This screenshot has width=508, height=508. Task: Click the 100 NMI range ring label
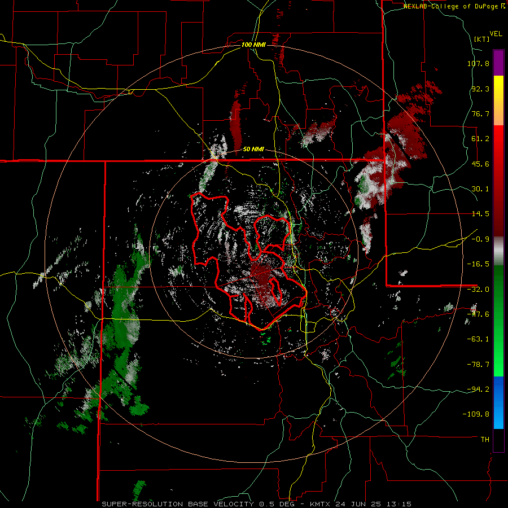click(253, 45)
